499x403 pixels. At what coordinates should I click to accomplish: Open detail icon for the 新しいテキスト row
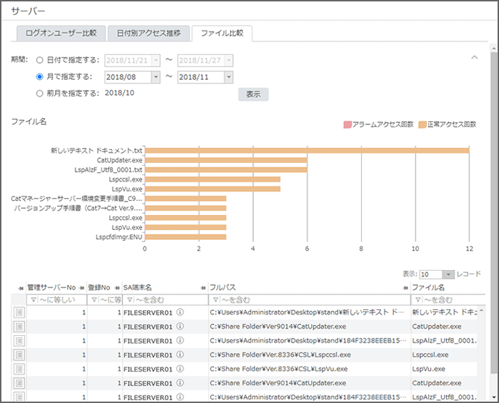coord(19,313)
